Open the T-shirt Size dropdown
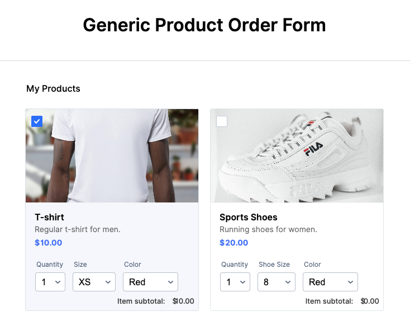410x316 pixels. pyautogui.click(x=94, y=282)
